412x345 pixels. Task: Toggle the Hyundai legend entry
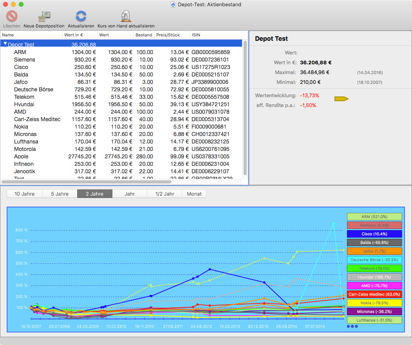(374, 277)
